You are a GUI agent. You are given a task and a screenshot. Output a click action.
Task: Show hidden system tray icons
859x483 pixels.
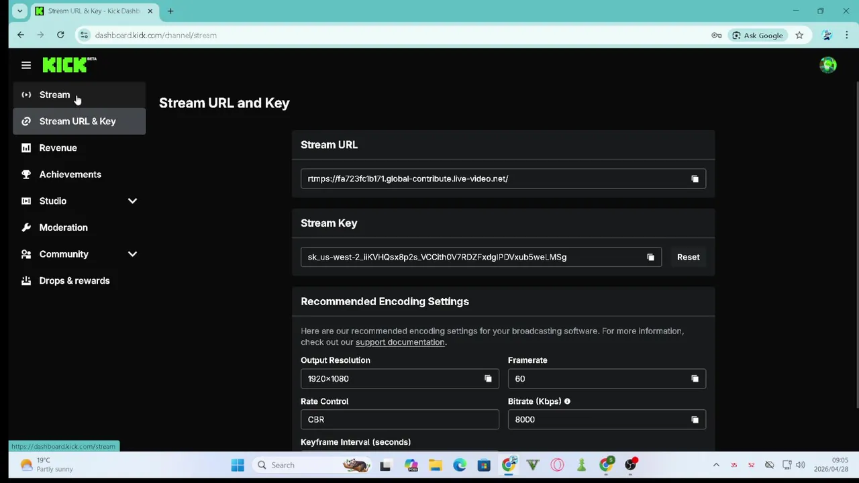point(716,465)
